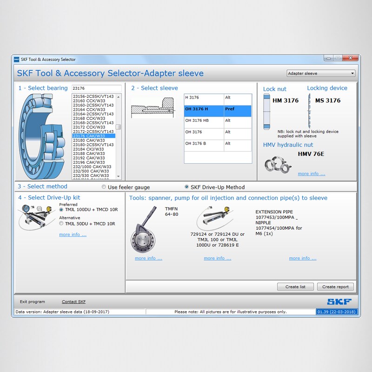Select bearing 23180-2CS5K/VT143
Screen dimensions: 372x372
click(x=93, y=145)
